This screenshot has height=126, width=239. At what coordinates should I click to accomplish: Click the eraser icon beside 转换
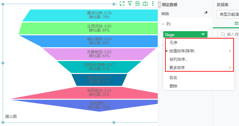[206, 13]
